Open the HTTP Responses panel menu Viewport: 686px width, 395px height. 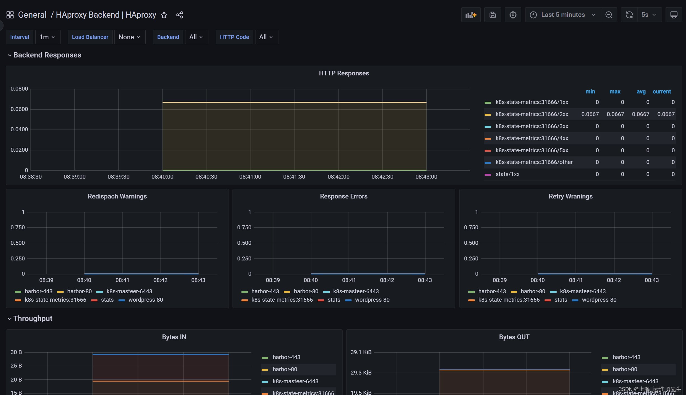click(x=344, y=73)
